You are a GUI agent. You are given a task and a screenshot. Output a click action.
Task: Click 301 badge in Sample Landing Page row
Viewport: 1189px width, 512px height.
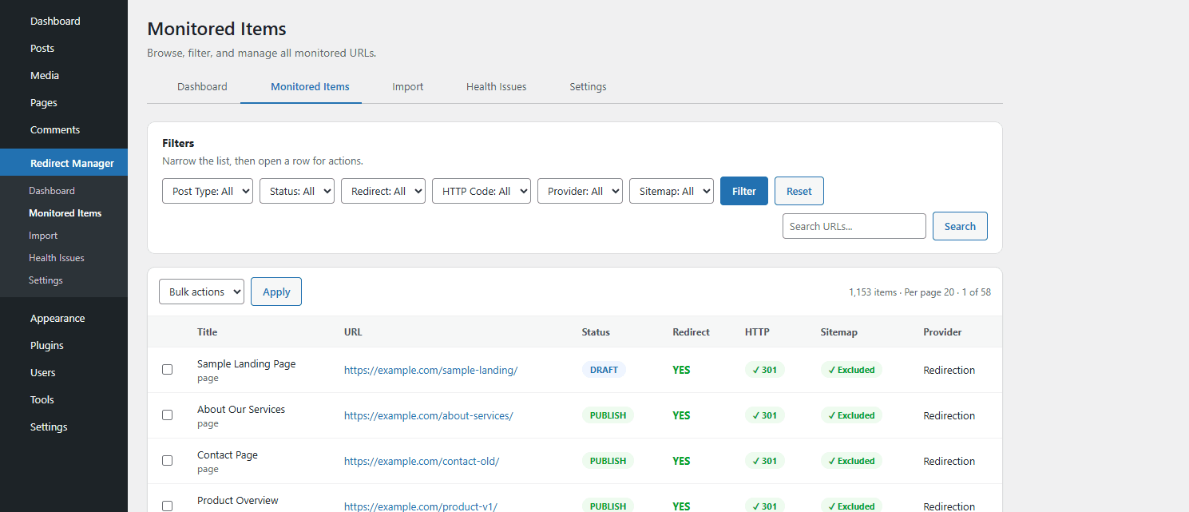(x=765, y=370)
